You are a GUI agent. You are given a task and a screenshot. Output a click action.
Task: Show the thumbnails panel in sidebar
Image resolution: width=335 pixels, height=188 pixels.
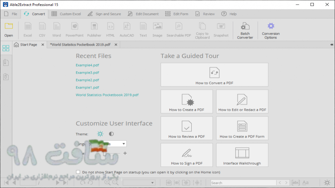point(6,48)
